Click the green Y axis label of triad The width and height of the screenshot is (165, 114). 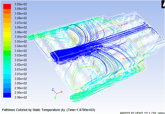(x=55, y=98)
